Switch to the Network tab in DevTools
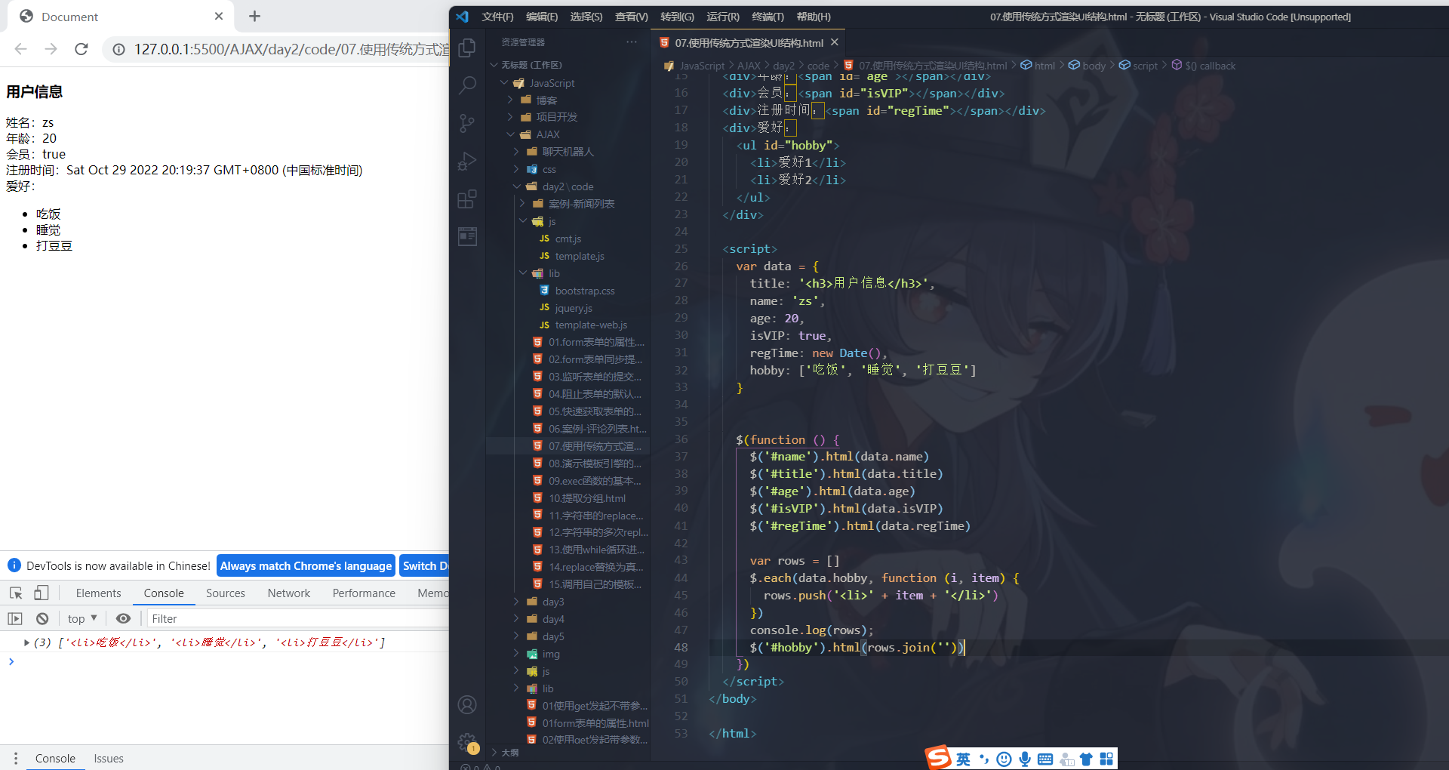This screenshot has width=1449, height=770. tap(288, 593)
